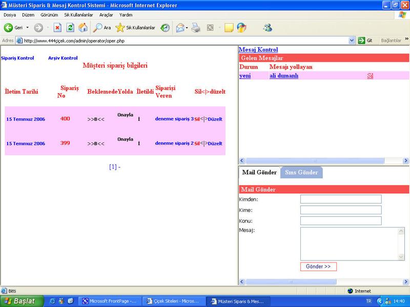Click Onayla for order 399

click(x=125, y=139)
